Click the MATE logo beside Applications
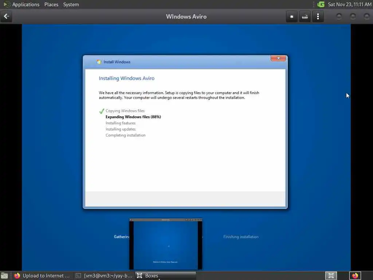 tap(7, 4)
